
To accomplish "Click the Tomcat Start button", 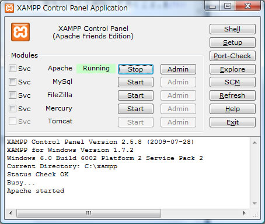I will [135, 122].
